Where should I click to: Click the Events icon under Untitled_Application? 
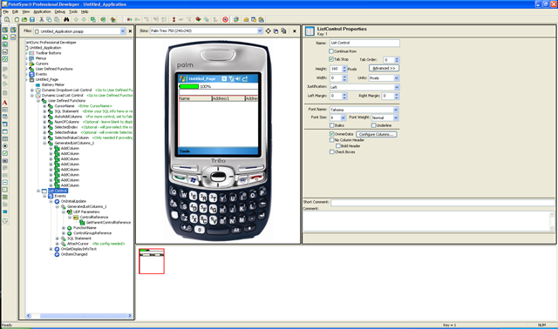pos(31,74)
